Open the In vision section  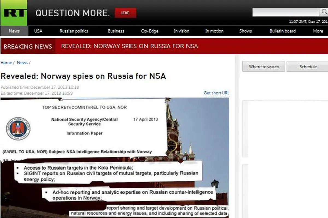click(x=181, y=31)
